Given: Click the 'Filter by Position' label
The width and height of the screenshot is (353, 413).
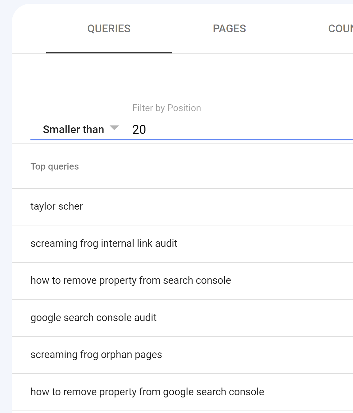Looking at the screenshot, I should [x=166, y=108].
